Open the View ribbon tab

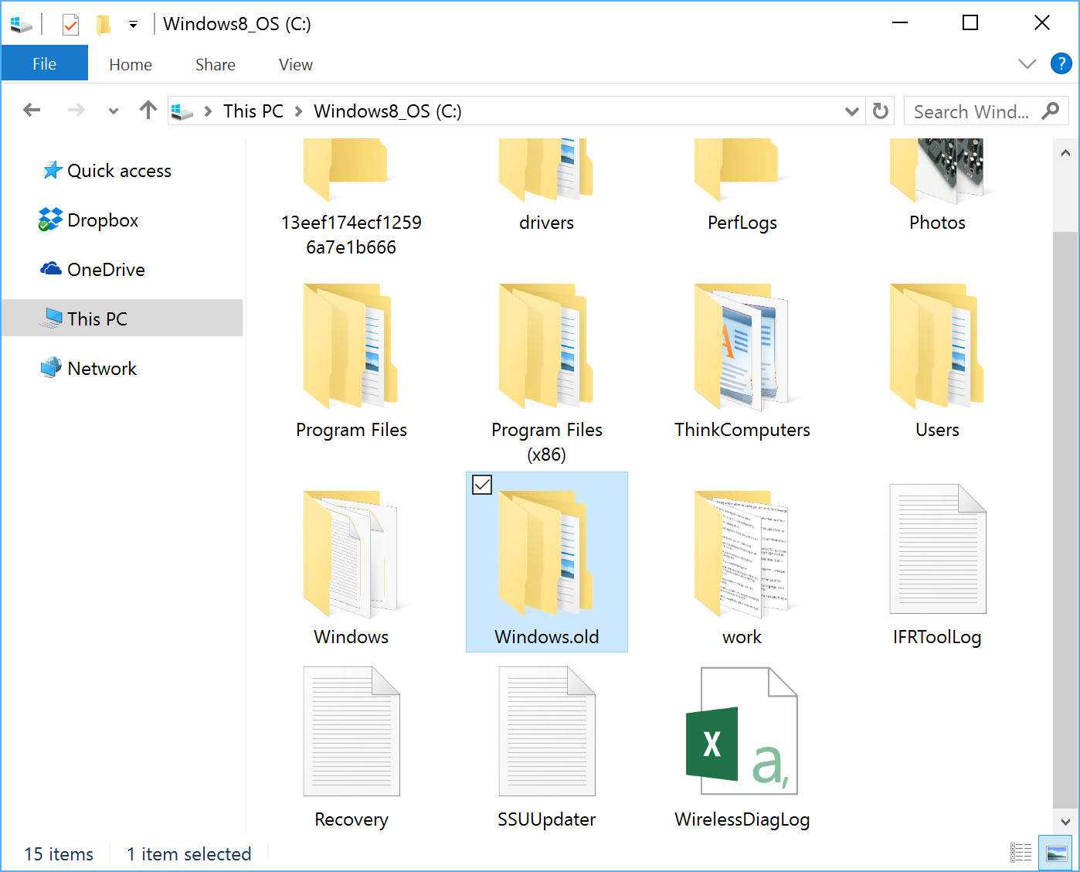click(296, 65)
